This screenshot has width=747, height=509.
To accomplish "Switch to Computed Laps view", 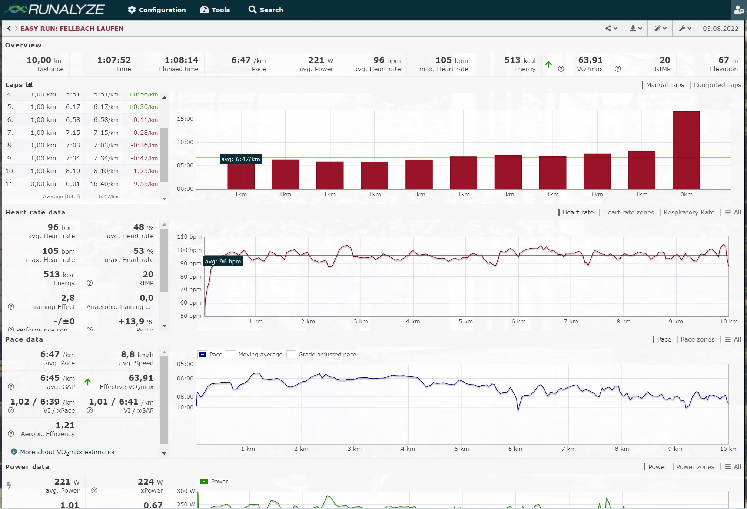I will coord(717,85).
